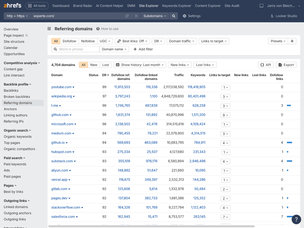This screenshot has height=228, width=304.
Task: Click the plus icon next to Presets
Action: click(292, 41)
